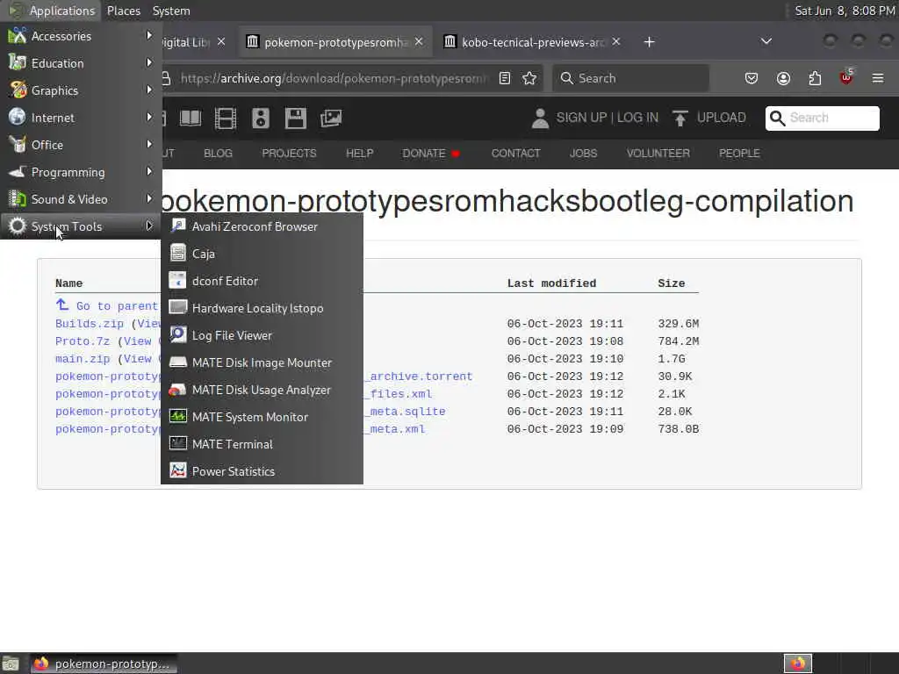899x674 pixels.
Task: Launch MATE Disk Image Mounter
Action: 262,362
